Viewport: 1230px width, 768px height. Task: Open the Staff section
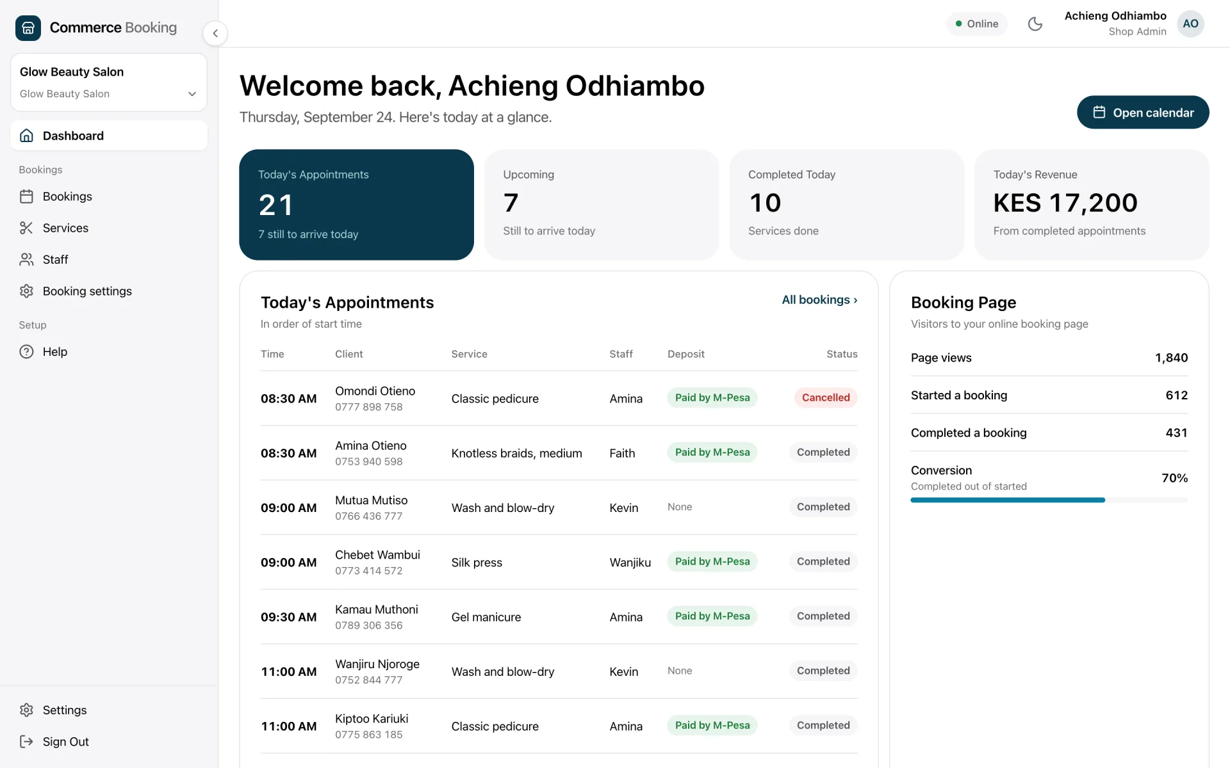[x=55, y=259]
